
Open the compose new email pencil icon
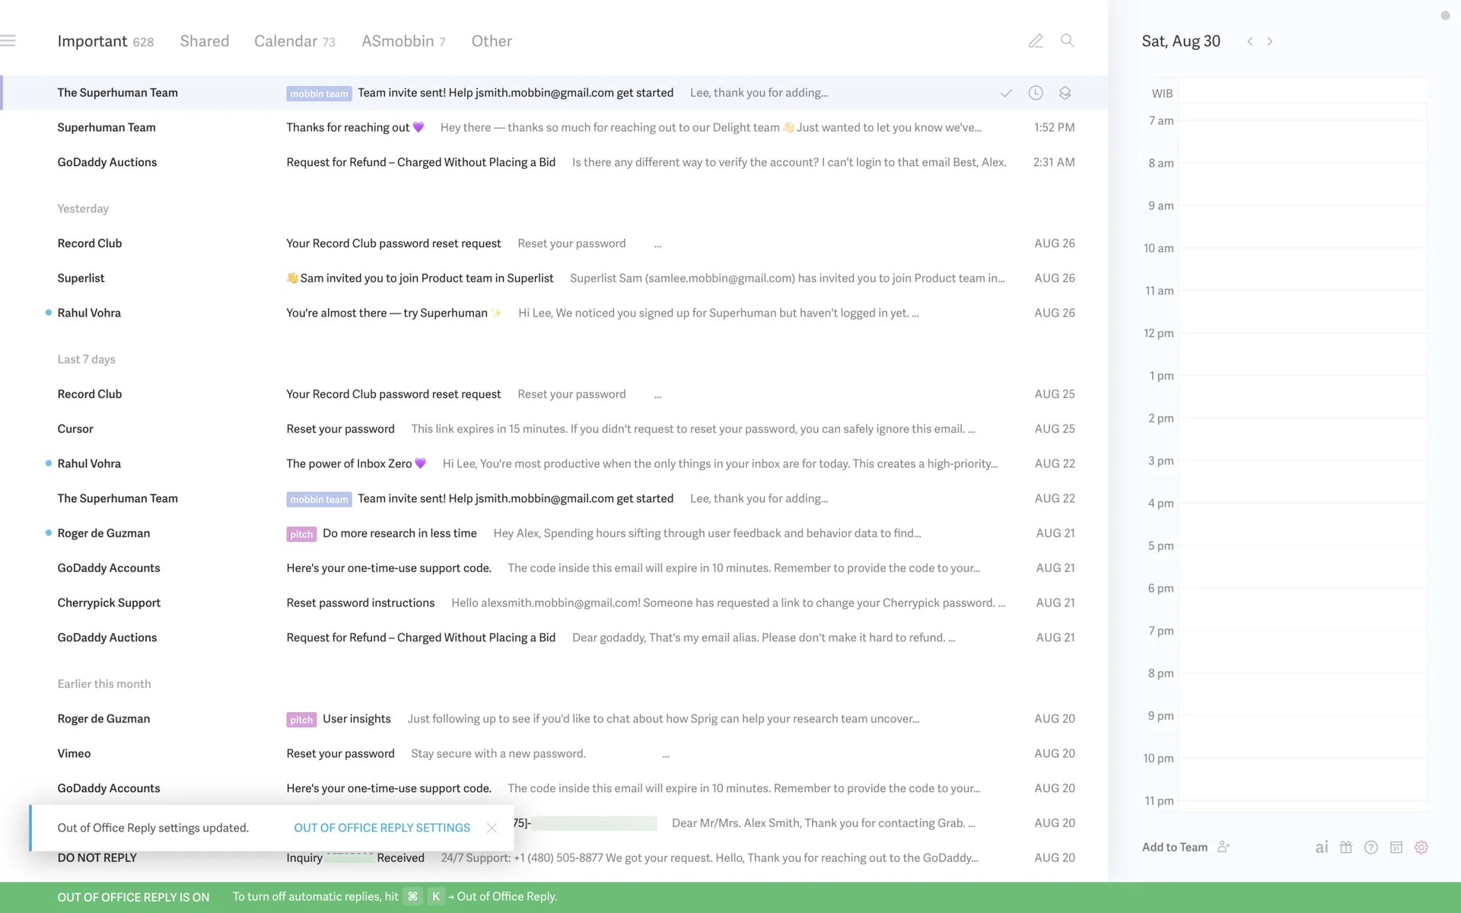click(1036, 41)
